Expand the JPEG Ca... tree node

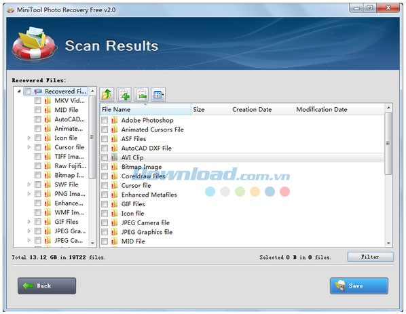[29, 240]
